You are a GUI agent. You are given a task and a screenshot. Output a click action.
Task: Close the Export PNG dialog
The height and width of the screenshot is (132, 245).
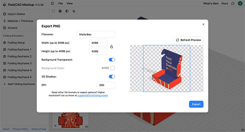coord(203,24)
